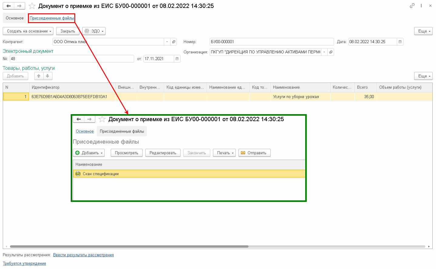The height and width of the screenshot is (269, 436).
Task: Move the table row up
Action: (39, 76)
